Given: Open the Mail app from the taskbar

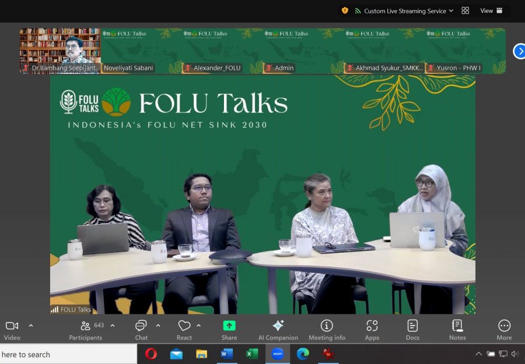Looking at the screenshot, I should (176, 354).
